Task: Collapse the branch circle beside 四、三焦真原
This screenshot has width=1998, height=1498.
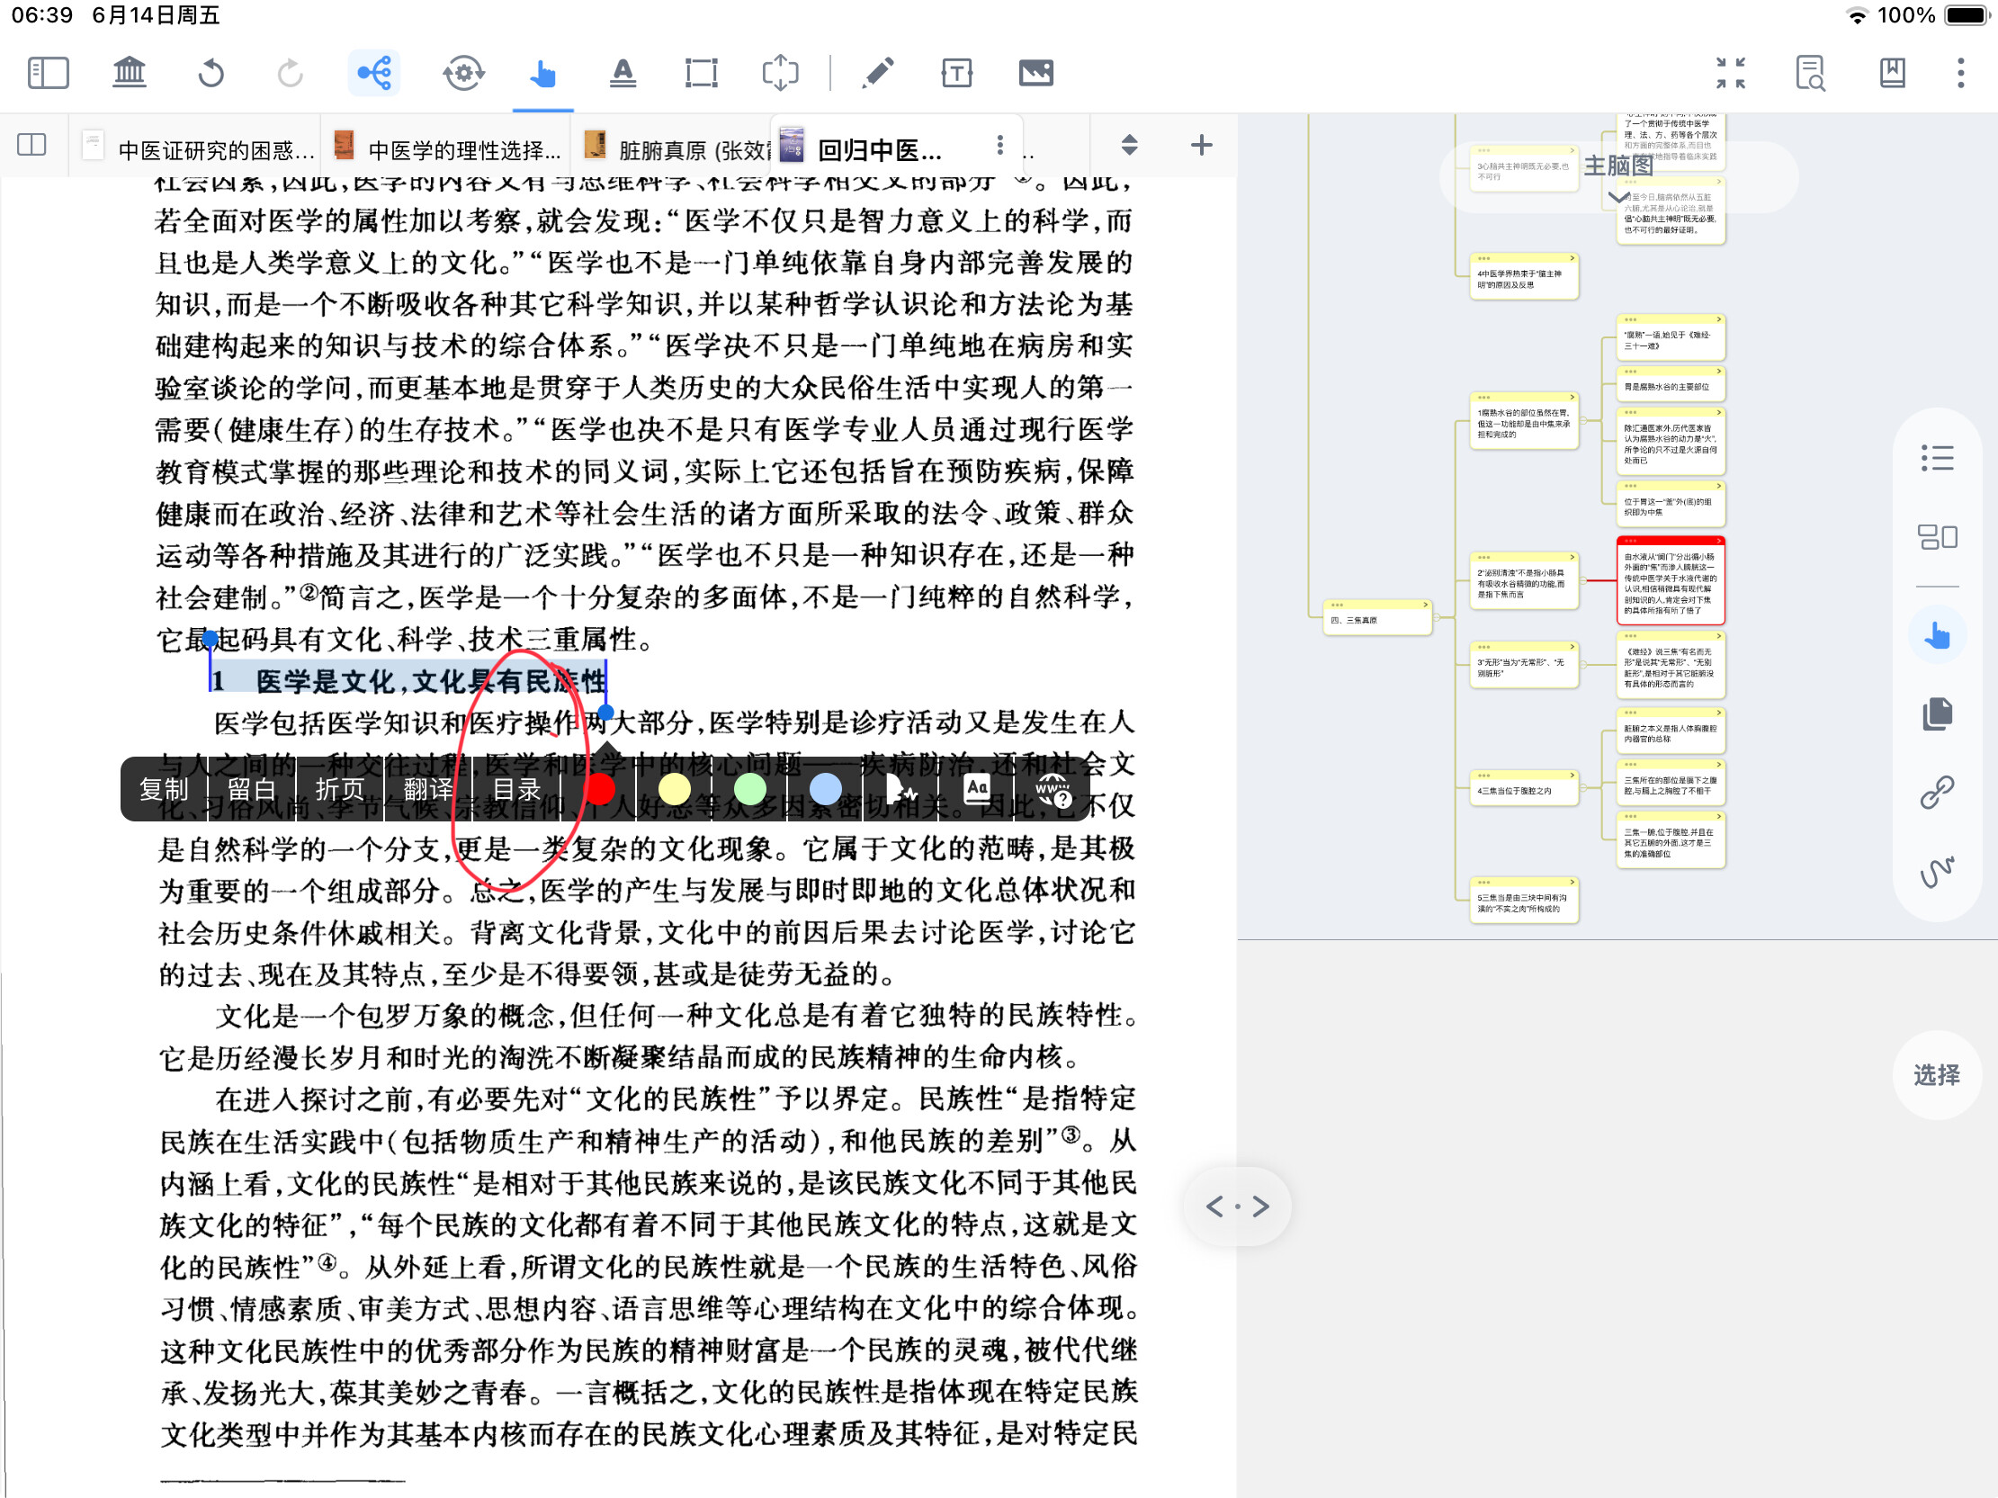Action: [x=1438, y=618]
